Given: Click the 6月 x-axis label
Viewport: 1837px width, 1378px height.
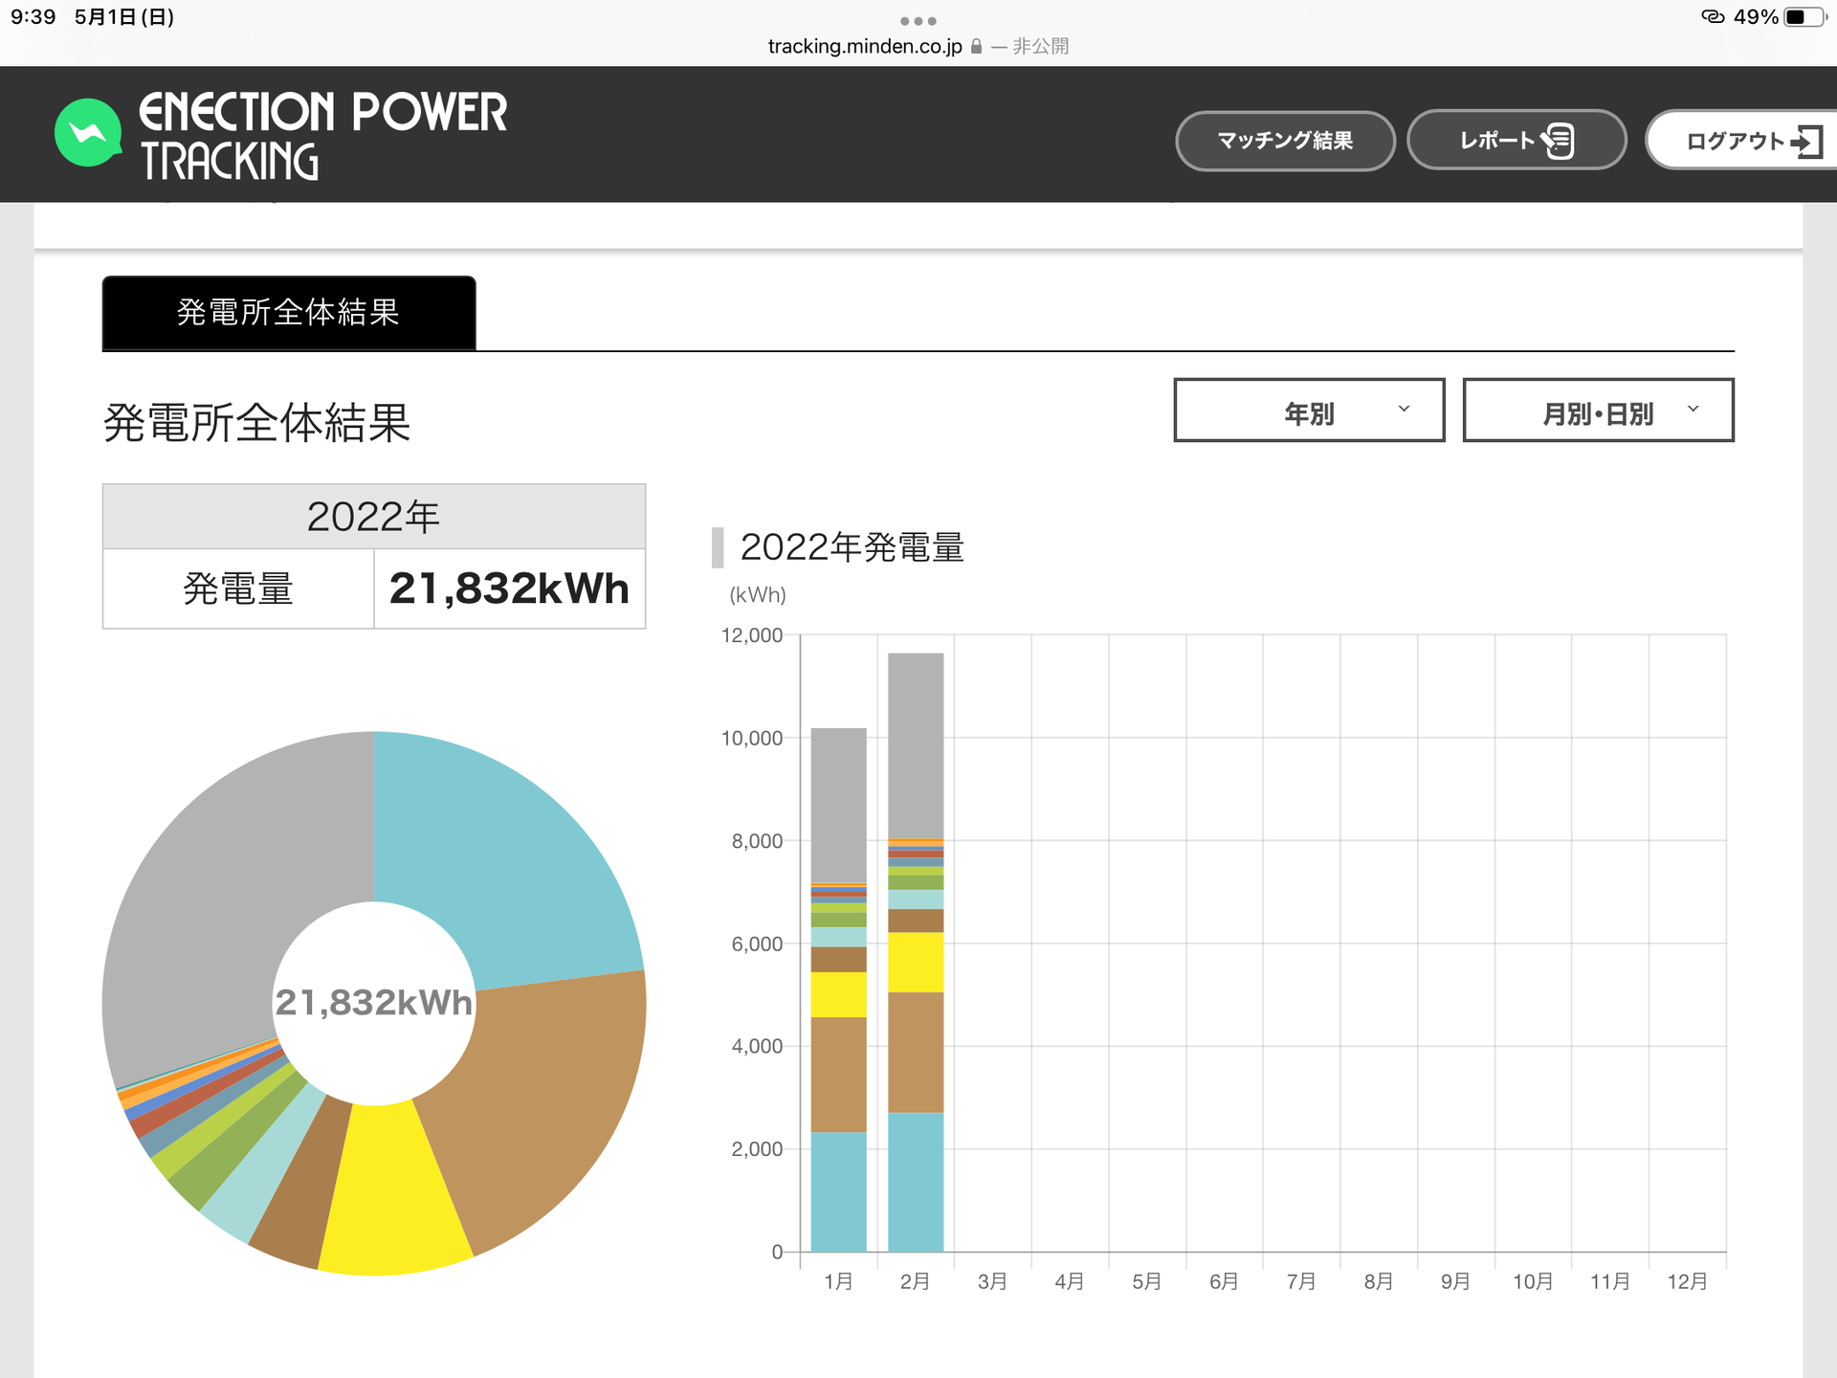Looking at the screenshot, I should coord(1224,1281).
